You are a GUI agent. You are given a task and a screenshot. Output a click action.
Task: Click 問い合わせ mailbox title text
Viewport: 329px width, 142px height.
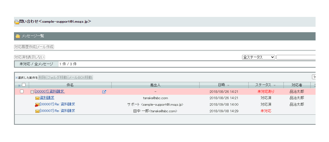pos(55,21)
